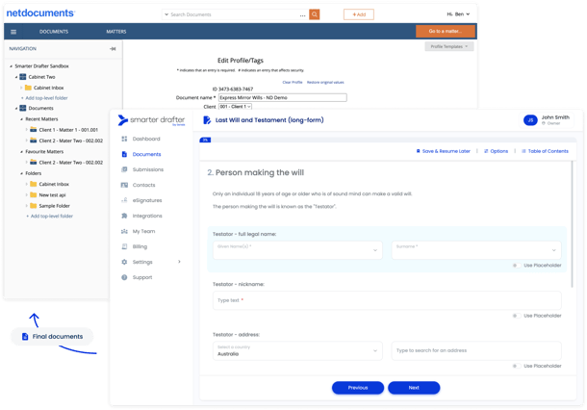The width and height of the screenshot is (587, 410).
Task: Click the Restore original values link
Action: (325, 83)
